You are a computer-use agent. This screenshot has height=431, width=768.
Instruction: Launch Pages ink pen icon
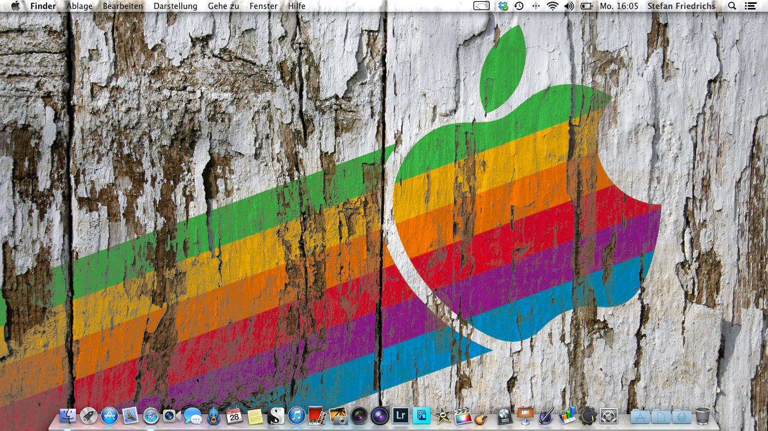tap(546, 416)
